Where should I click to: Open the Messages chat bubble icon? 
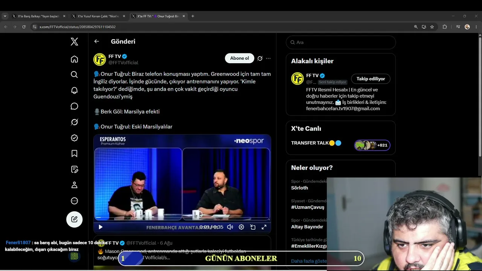coord(75,106)
